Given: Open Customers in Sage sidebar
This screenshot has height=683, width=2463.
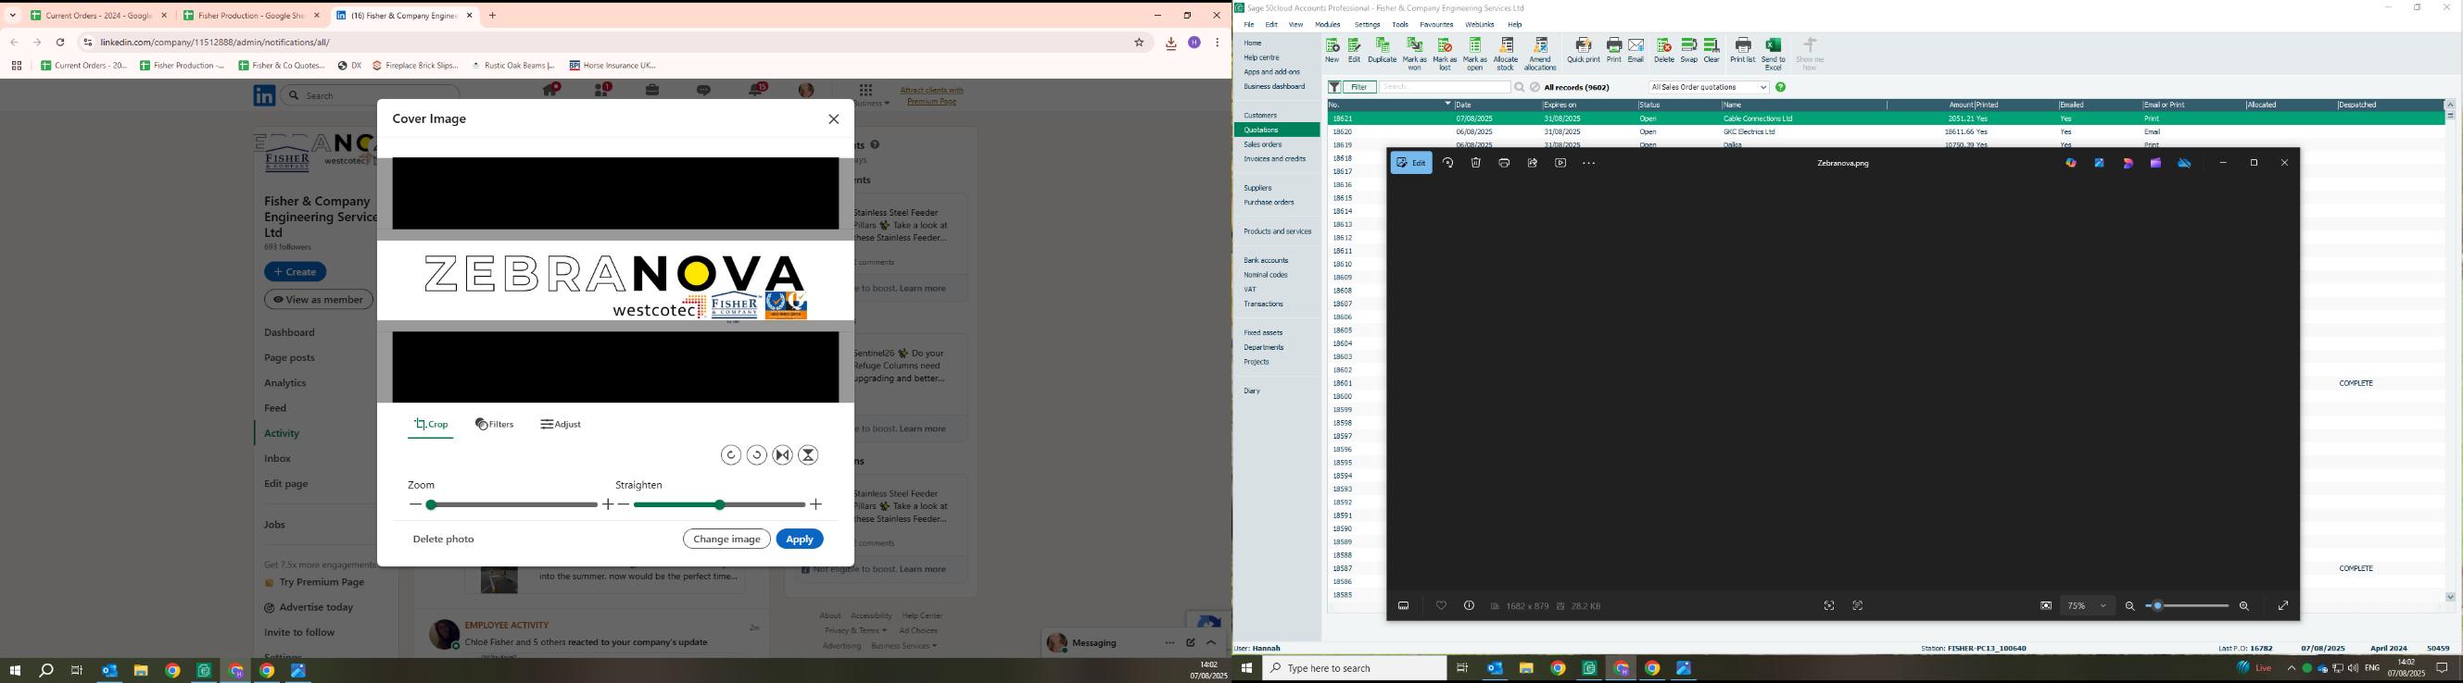Looking at the screenshot, I should (1260, 116).
